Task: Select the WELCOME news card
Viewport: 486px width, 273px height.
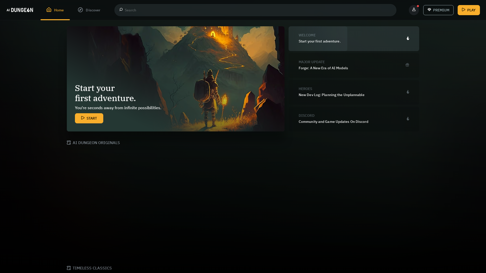Action: pos(354,39)
